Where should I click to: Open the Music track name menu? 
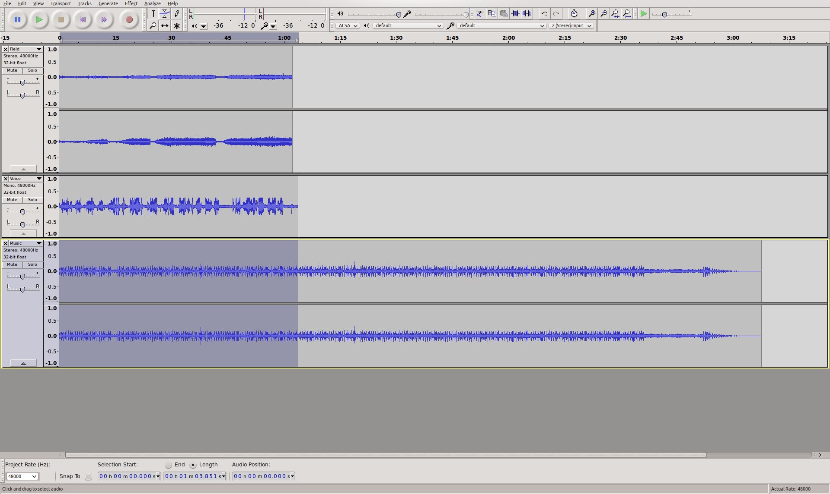[26, 243]
